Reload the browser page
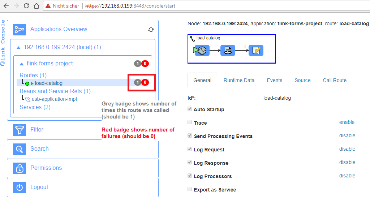370x198 pixels. (26, 6)
